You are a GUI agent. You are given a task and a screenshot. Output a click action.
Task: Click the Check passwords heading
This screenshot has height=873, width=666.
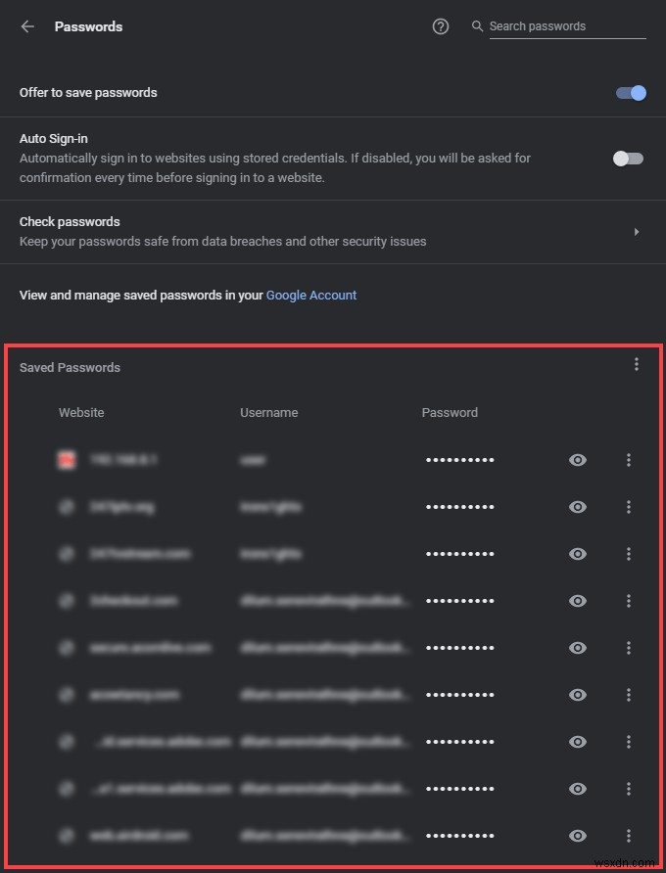(70, 222)
